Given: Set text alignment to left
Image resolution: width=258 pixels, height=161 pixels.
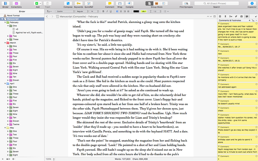Looking at the screenshot, I should (117, 11).
